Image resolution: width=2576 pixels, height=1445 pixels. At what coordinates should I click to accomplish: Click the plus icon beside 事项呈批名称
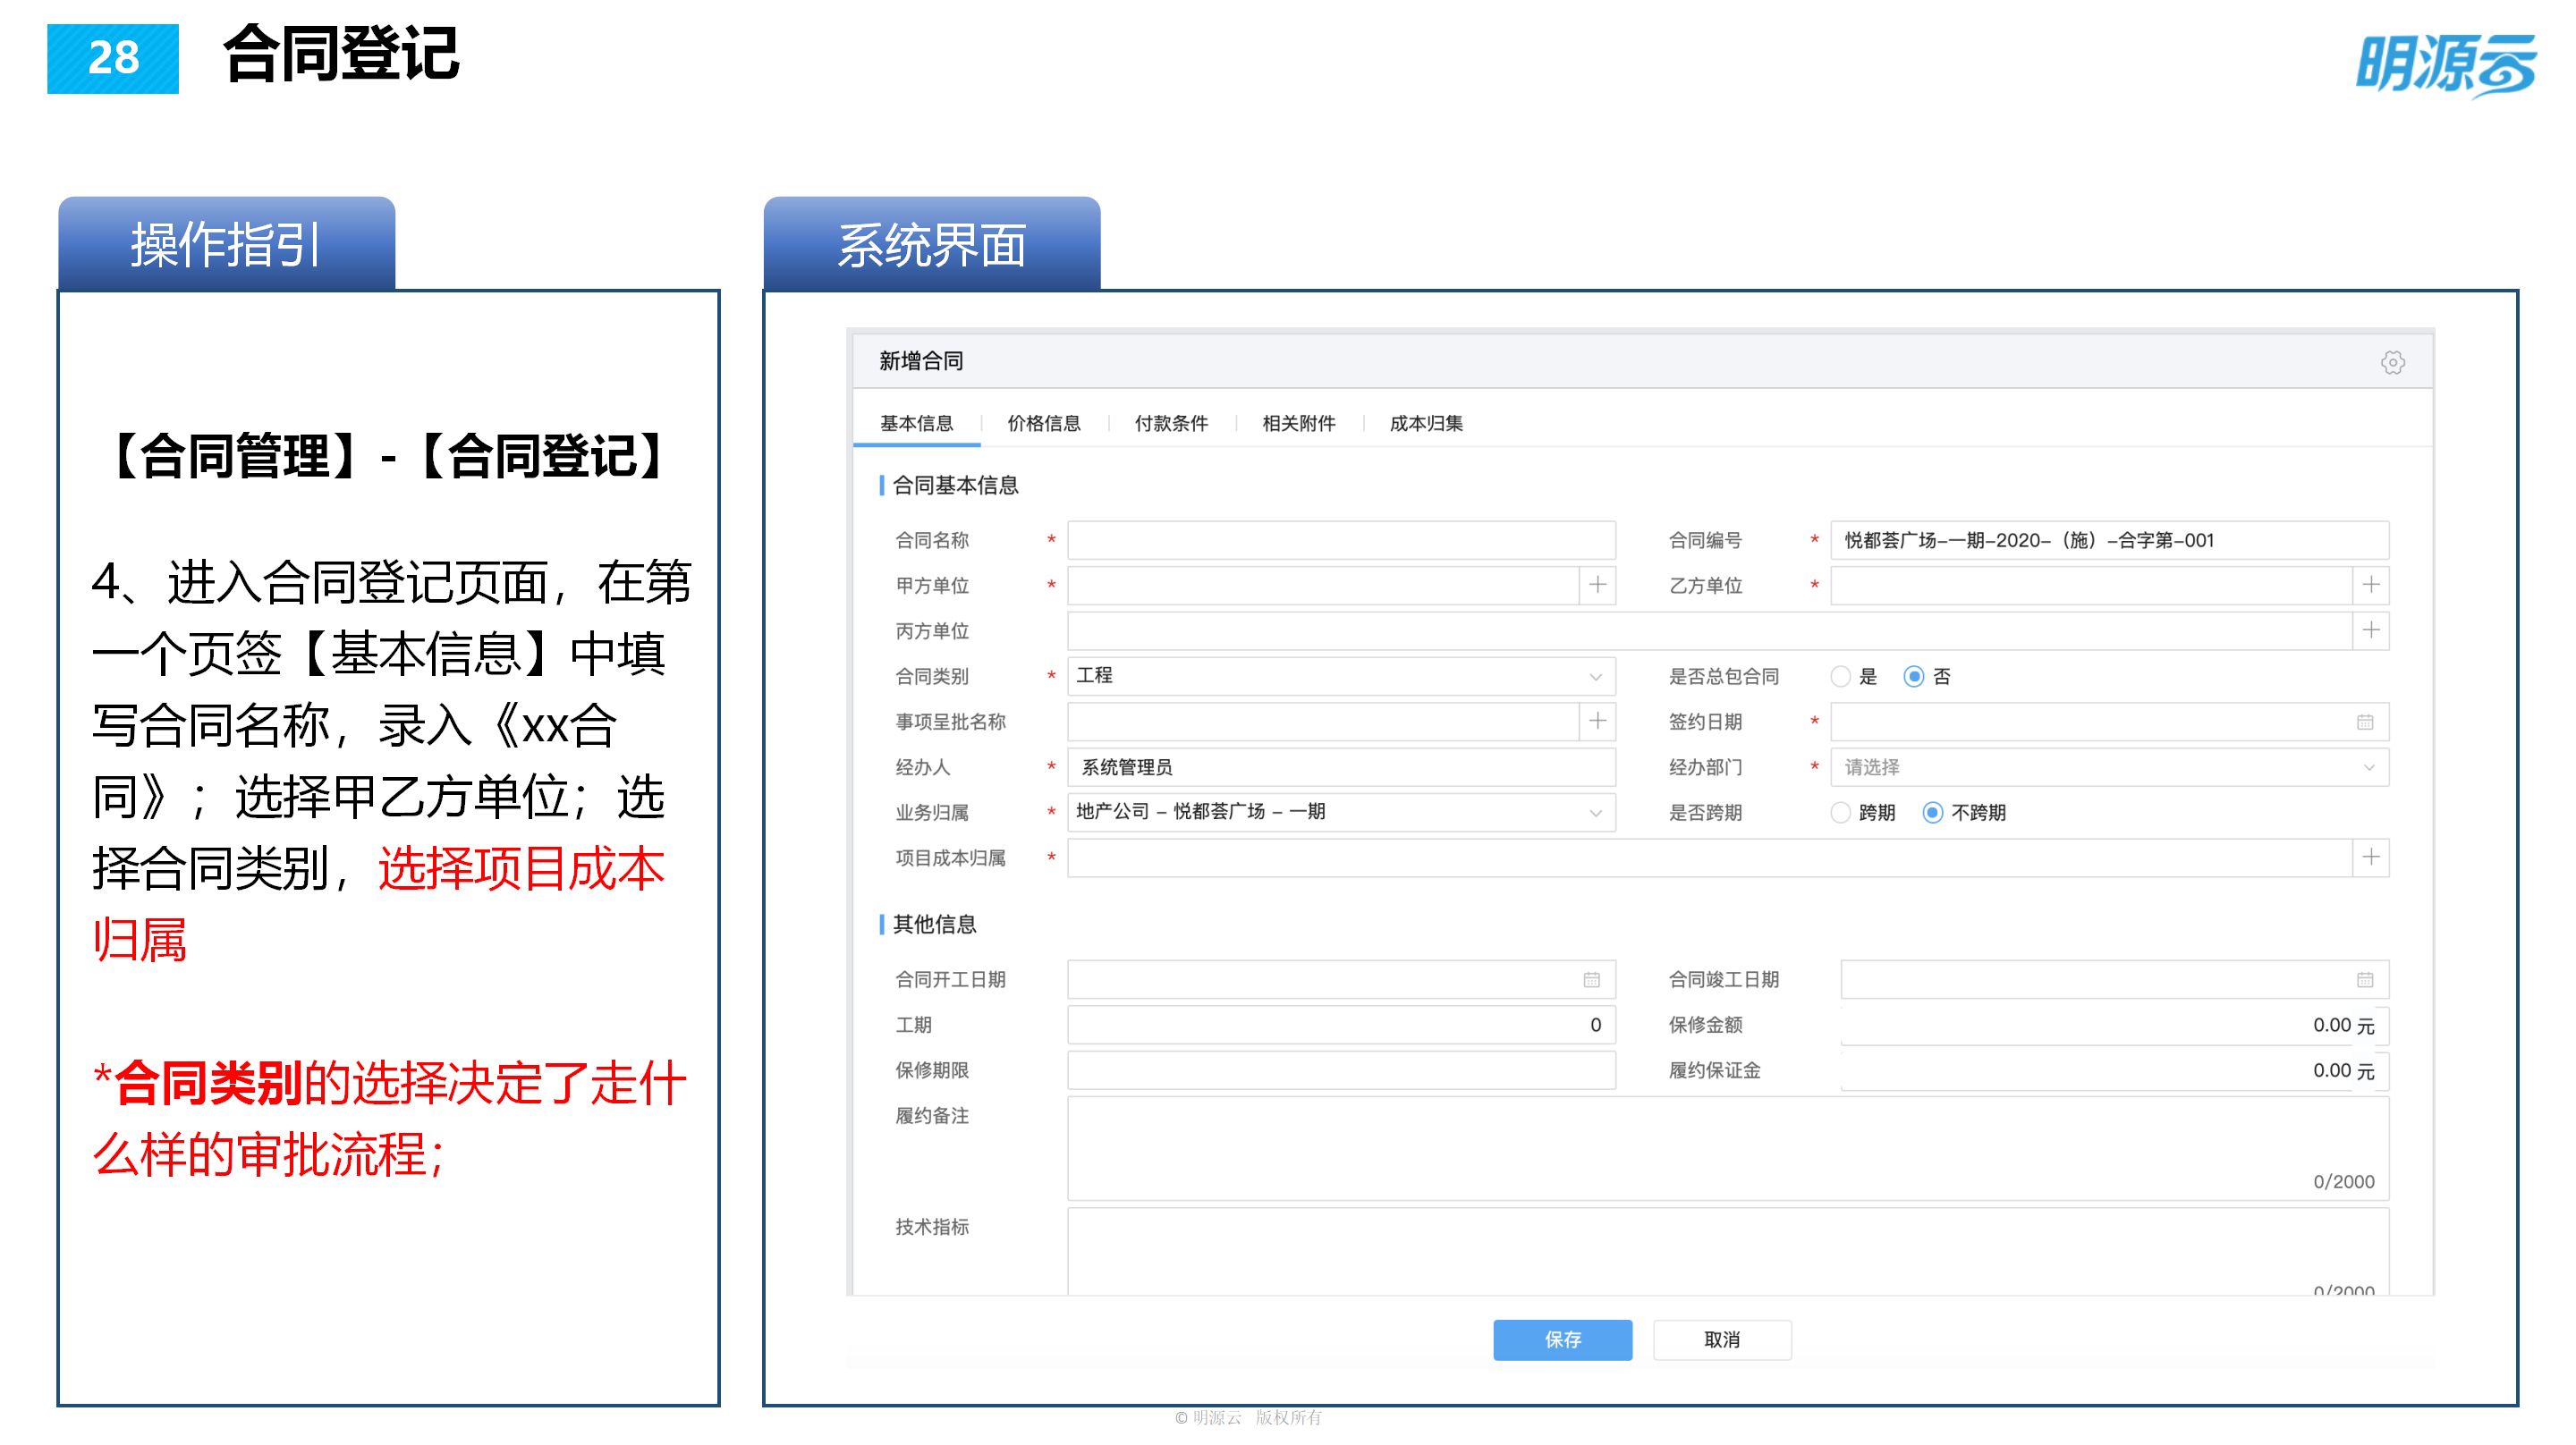pyautogui.click(x=1601, y=721)
